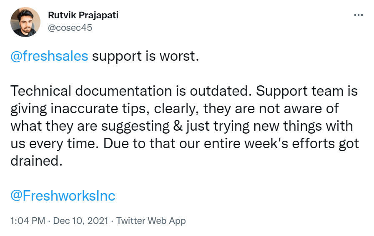Open the Rutvik Prajapati display name link

click(83, 16)
